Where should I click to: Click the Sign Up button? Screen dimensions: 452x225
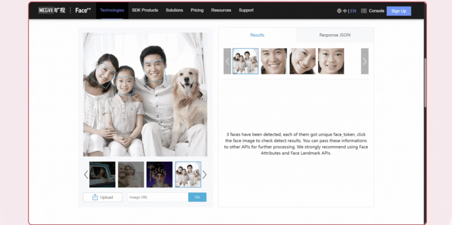(399, 11)
